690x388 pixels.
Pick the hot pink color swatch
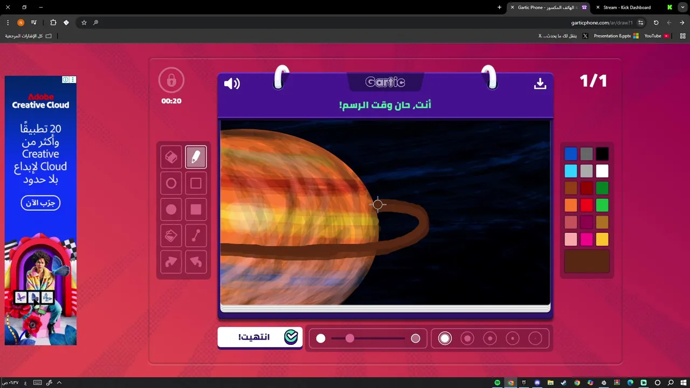(x=586, y=239)
